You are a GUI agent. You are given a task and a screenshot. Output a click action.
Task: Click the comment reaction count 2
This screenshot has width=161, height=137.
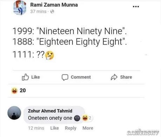(90, 118)
